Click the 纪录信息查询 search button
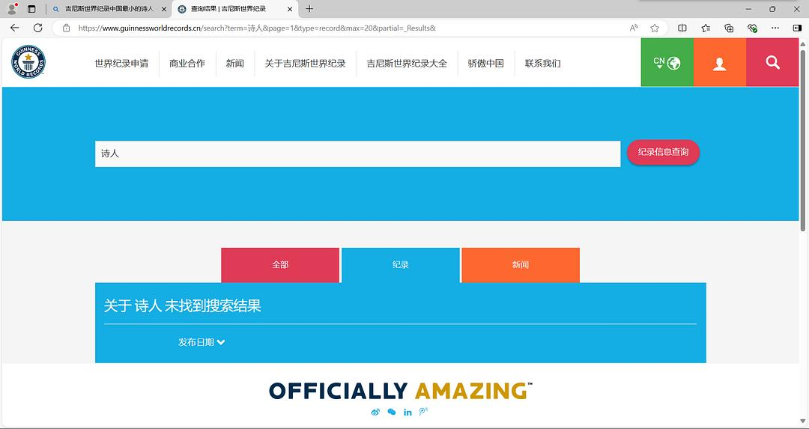 coord(663,152)
